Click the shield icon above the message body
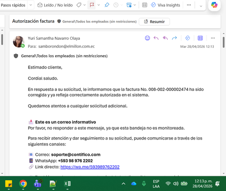 [x=16, y=56]
